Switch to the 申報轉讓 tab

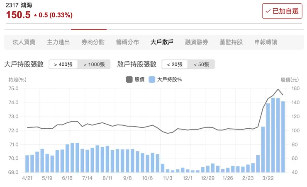[266, 42]
